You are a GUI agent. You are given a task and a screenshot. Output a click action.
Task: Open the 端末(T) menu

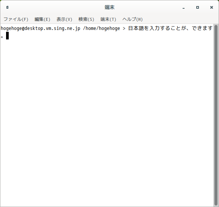tap(108, 19)
